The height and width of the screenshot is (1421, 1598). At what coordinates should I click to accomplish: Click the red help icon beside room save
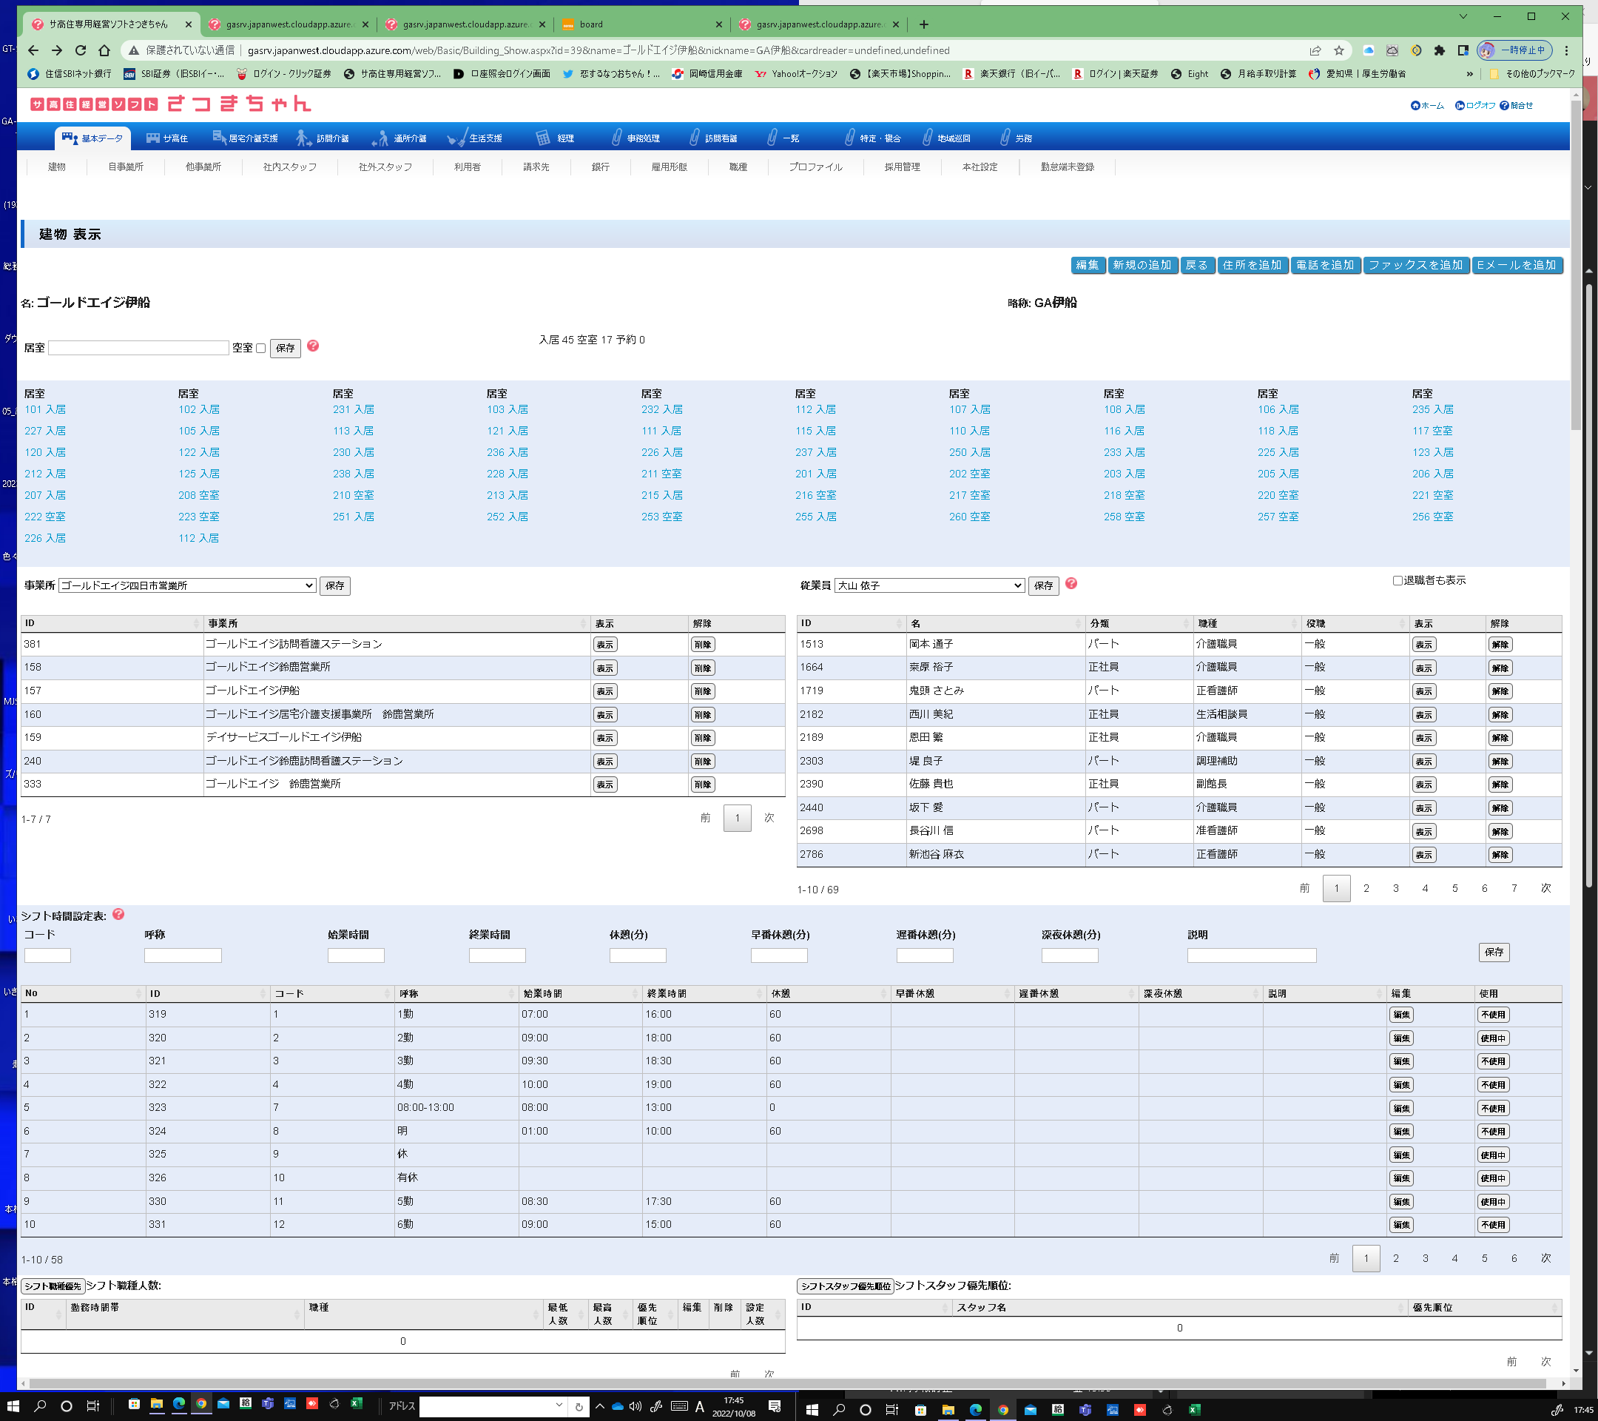click(x=313, y=346)
